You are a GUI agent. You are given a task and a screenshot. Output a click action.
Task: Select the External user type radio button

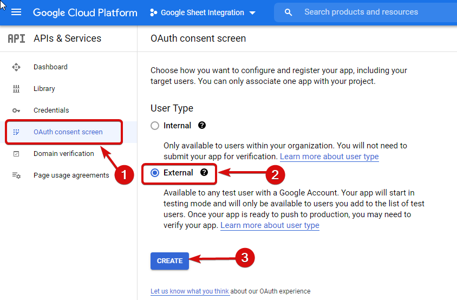coord(155,173)
